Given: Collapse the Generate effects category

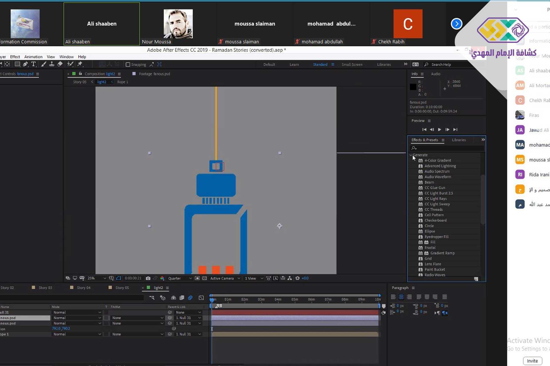Looking at the screenshot, I should 411,155.
